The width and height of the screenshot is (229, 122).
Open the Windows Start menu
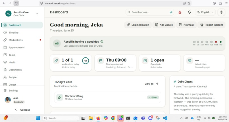point(38,118)
